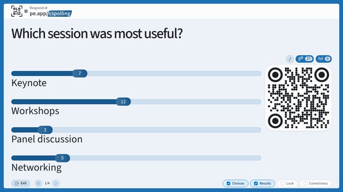Select the Networking option label

36,167
